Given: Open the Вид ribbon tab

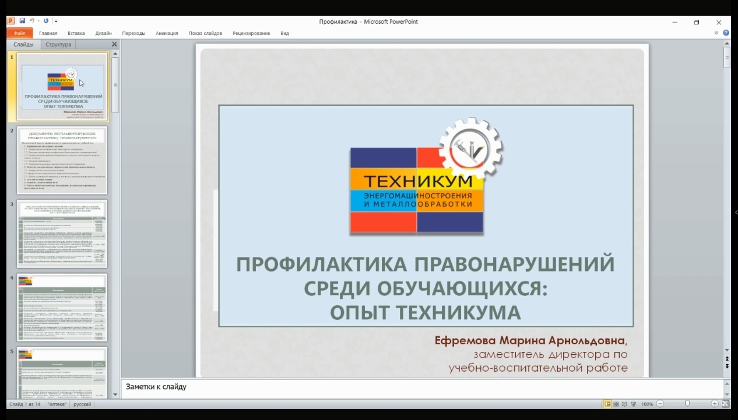Looking at the screenshot, I should click(x=284, y=33).
